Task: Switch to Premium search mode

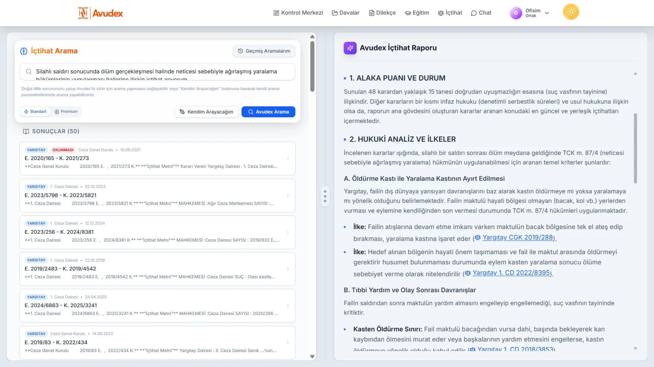Action: pos(66,111)
